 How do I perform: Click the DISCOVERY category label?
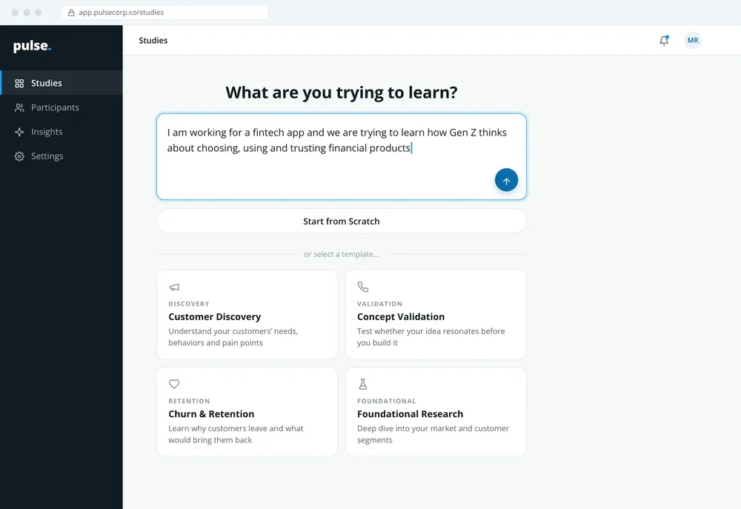(x=188, y=304)
